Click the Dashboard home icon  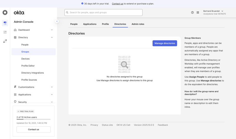tap(15, 30)
